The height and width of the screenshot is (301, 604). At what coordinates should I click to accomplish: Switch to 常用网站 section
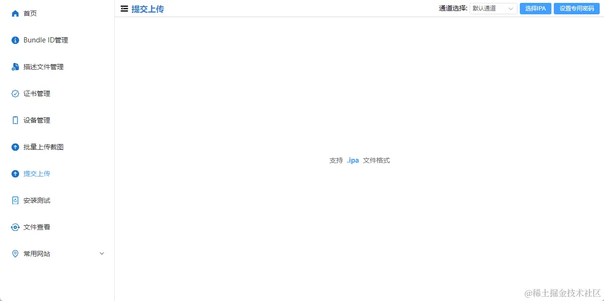pyautogui.click(x=37, y=253)
